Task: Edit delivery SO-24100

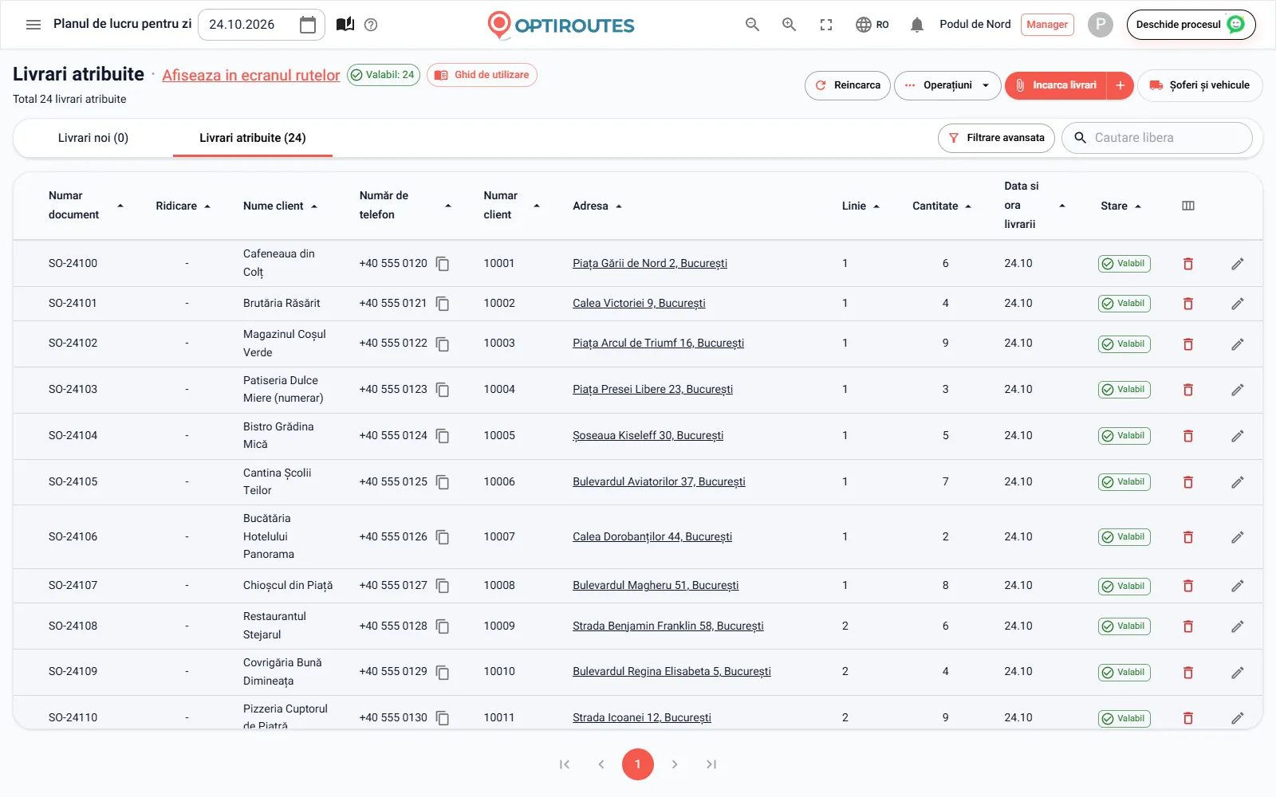Action: 1238,264
